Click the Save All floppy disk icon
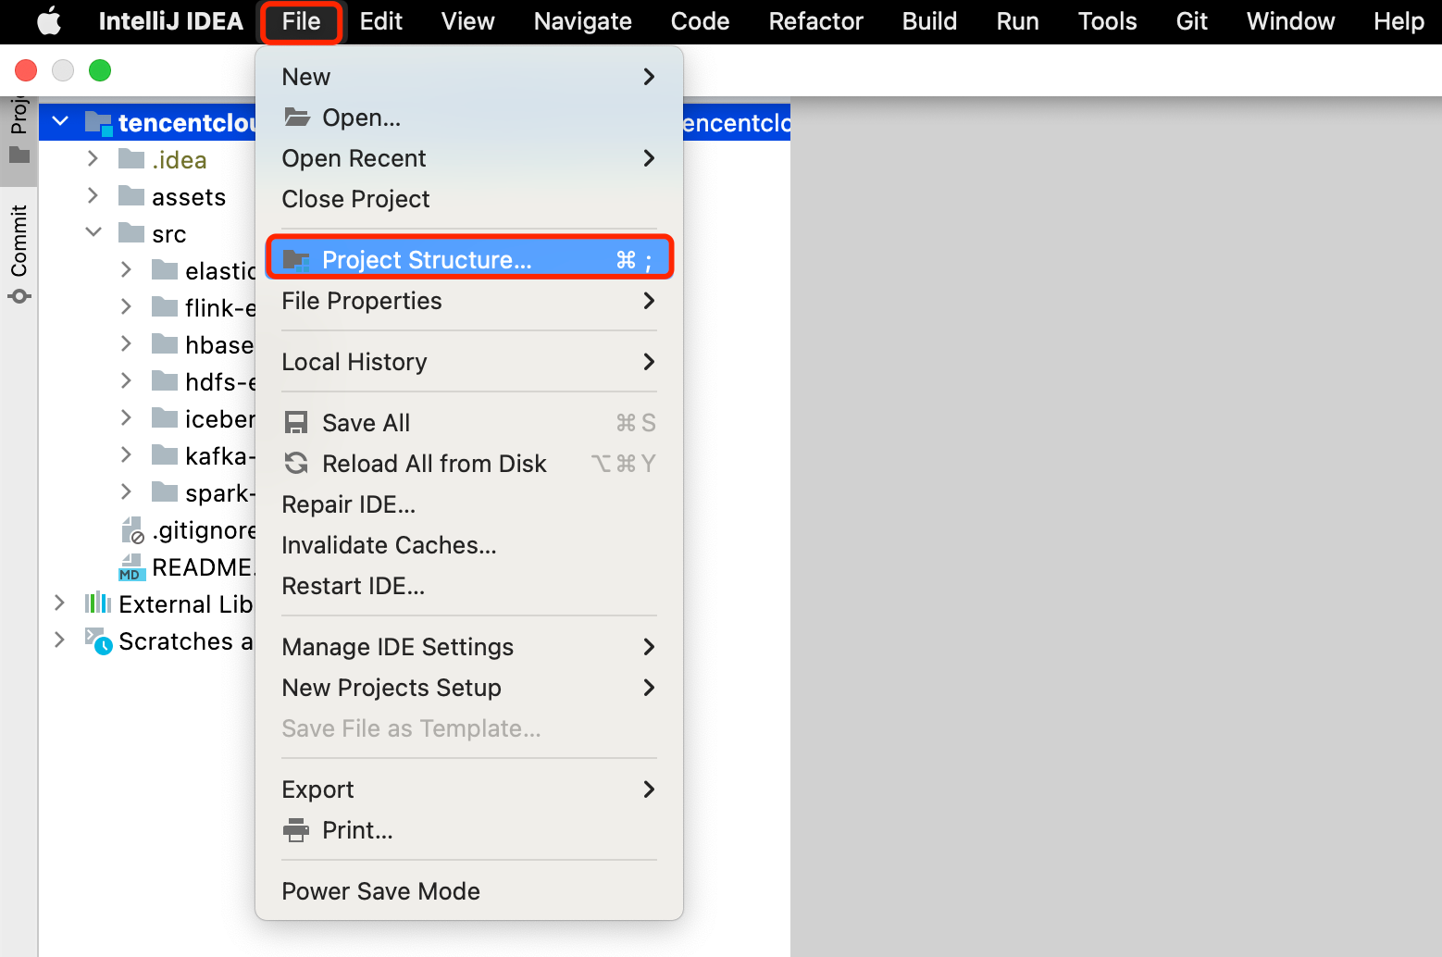This screenshot has width=1442, height=957. tap(296, 423)
